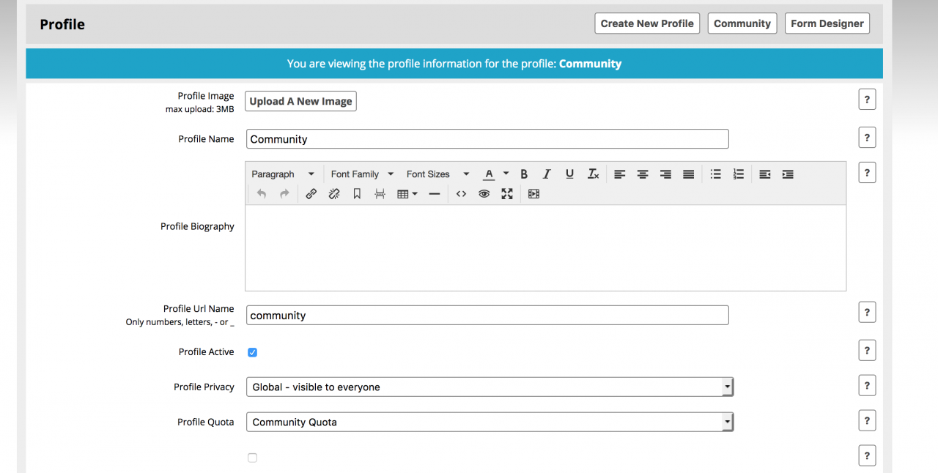Click the Create New Profile button

[x=647, y=23]
